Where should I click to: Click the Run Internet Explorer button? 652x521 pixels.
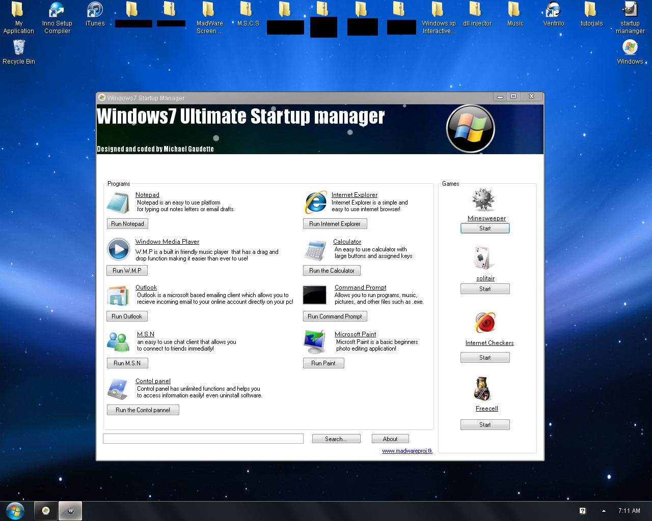tap(335, 224)
